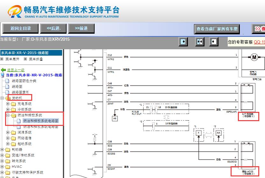Viewport: 265px width, 178px height.
Task: Open 线路图 document item
Action: (x=17, y=87)
